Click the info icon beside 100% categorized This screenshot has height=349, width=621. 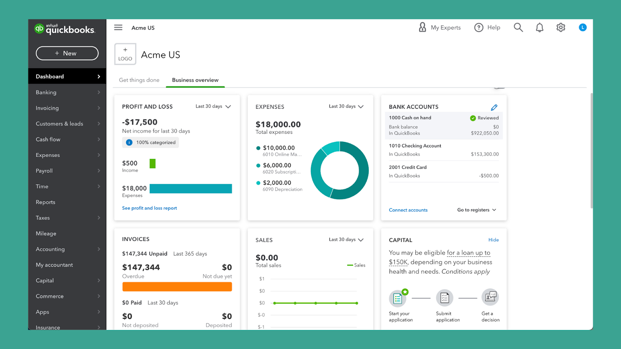pyautogui.click(x=129, y=143)
